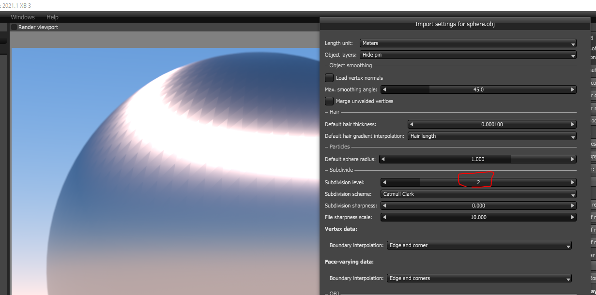Click the Hair section header

coord(334,112)
